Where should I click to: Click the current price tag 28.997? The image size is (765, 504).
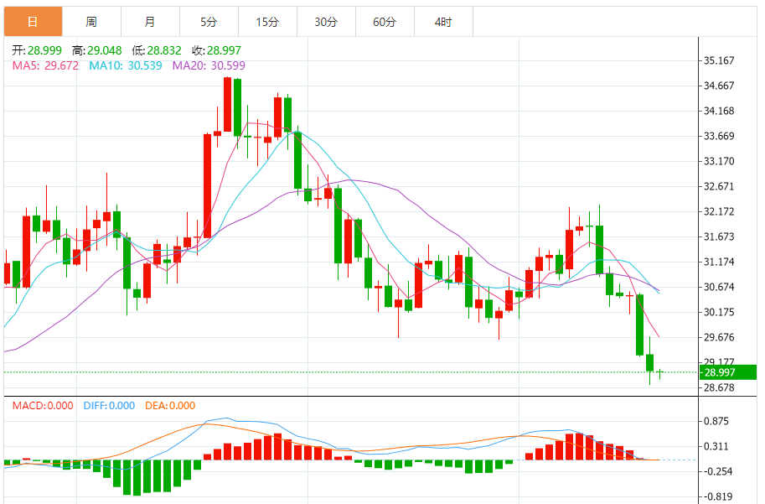pos(728,372)
